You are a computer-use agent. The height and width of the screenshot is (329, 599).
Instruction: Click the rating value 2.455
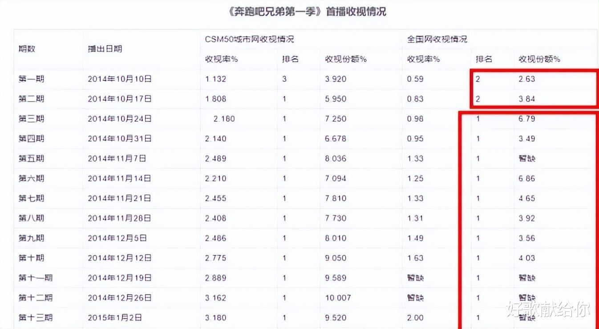click(216, 198)
